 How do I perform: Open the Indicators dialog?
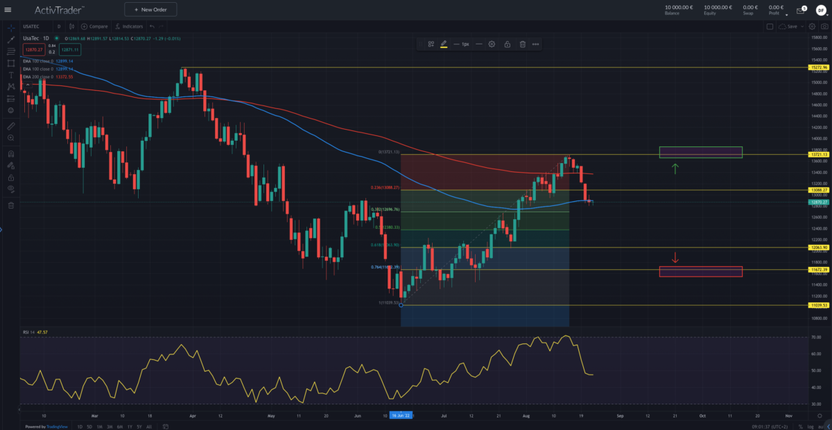coord(128,26)
